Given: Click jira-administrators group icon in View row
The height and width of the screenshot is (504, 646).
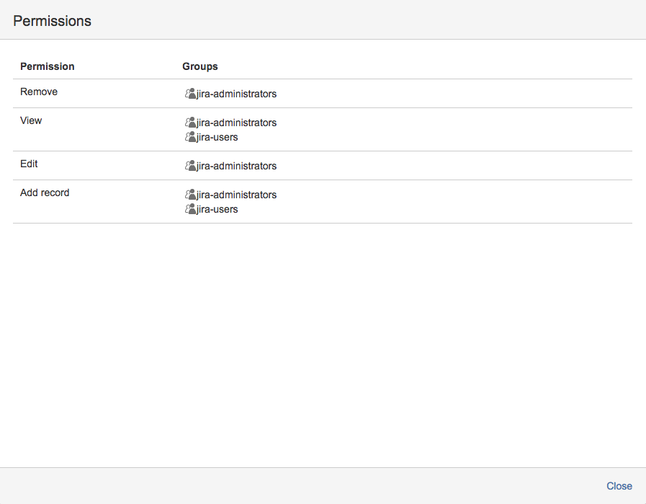Looking at the screenshot, I should point(191,123).
